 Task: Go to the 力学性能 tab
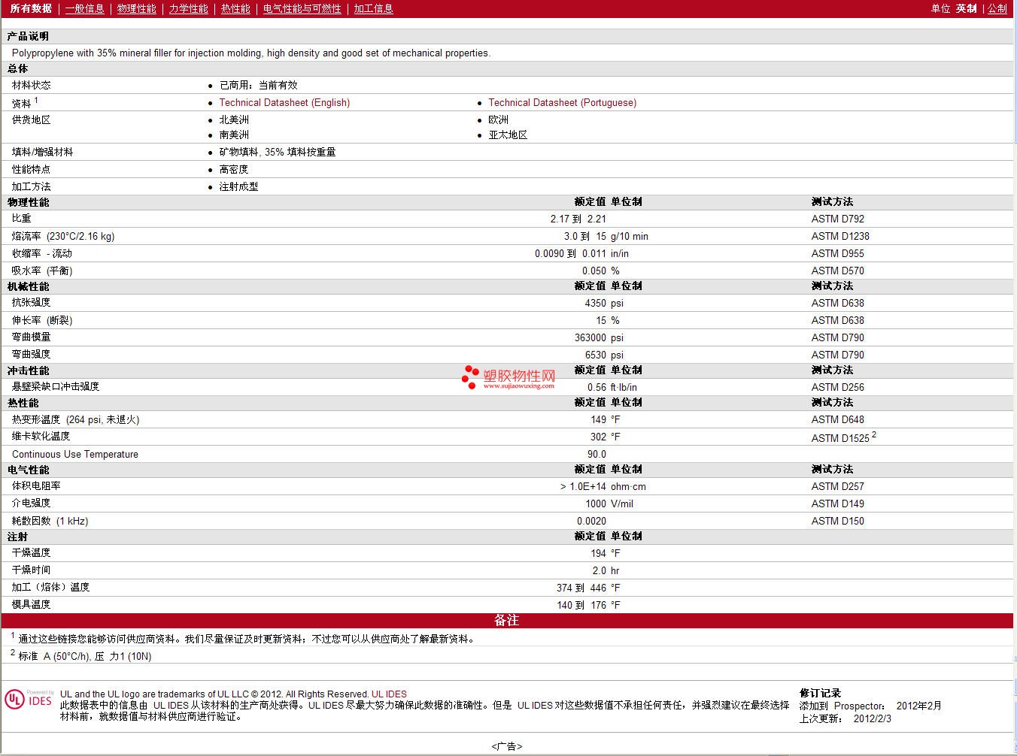pos(189,8)
